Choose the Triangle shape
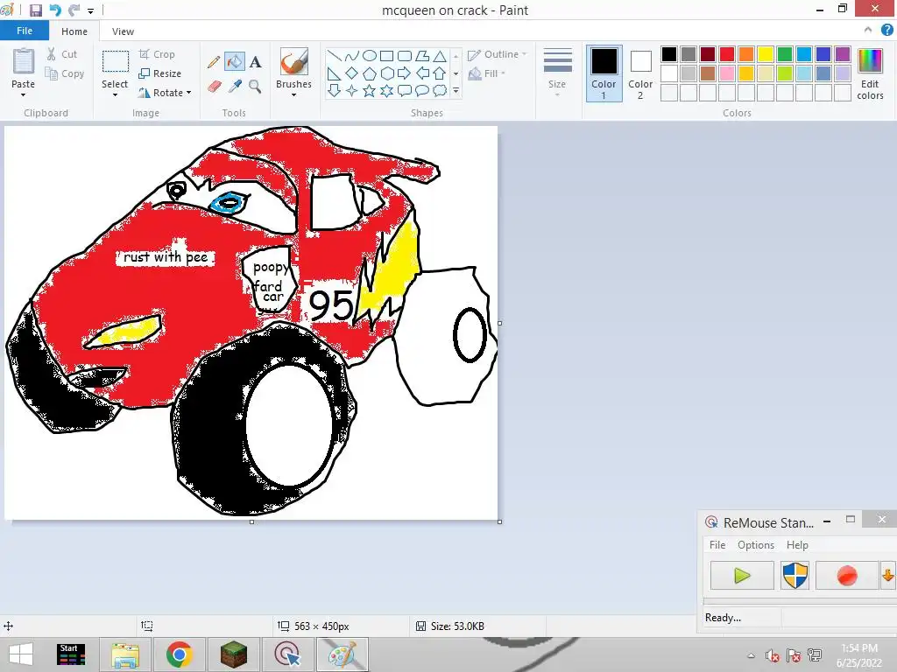 pyautogui.click(x=440, y=55)
